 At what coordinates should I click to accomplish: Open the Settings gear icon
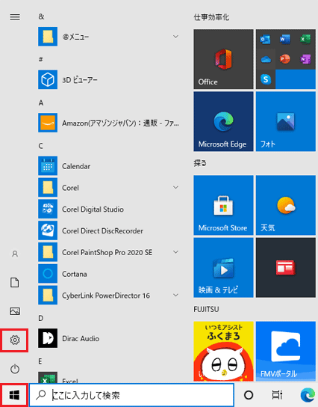tap(15, 340)
